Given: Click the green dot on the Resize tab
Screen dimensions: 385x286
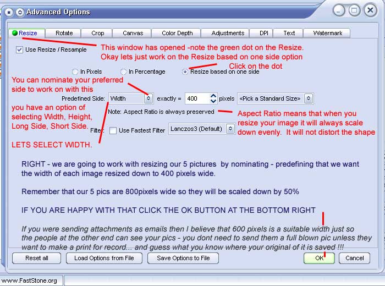Looking at the screenshot, I should [x=15, y=33].
